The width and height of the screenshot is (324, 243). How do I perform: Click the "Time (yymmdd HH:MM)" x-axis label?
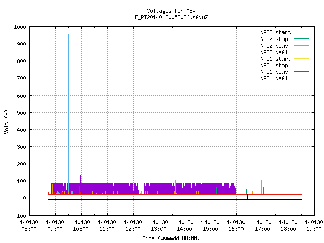pyautogui.click(x=171, y=238)
